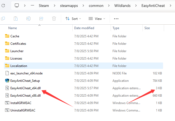Jump to the common breadcrumb folder
This screenshot has width=175, height=121.
click(x=96, y=6)
